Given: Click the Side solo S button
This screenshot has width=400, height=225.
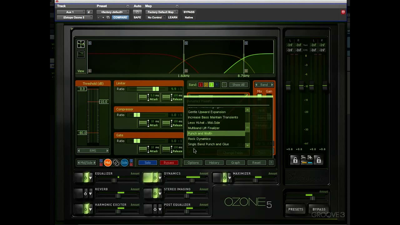Looking at the screenshot, I should pyautogui.click(x=131, y=161).
